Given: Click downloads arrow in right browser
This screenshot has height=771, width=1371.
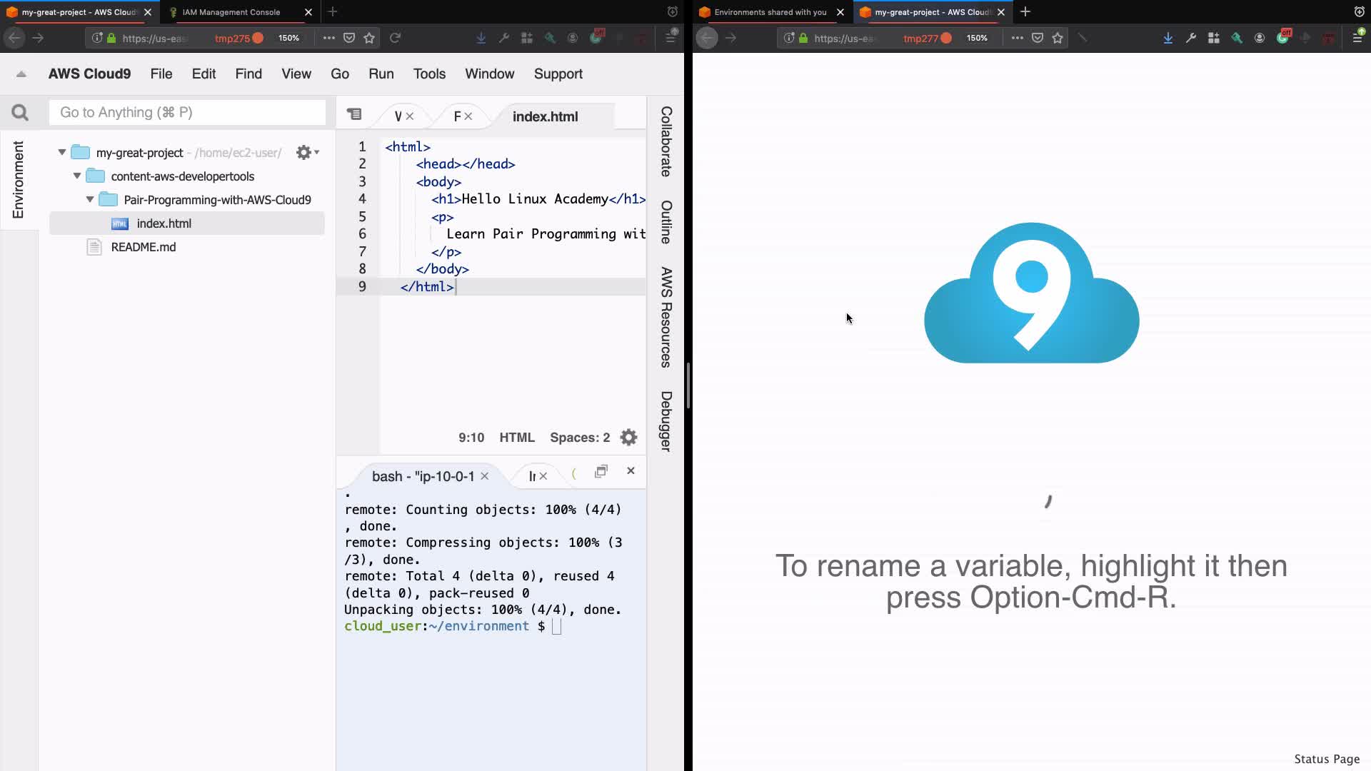Looking at the screenshot, I should 1167,39.
